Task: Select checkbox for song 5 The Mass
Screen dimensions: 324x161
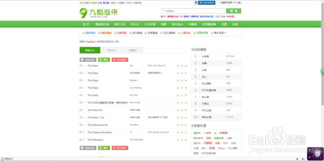Action: (x=81, y=95)
